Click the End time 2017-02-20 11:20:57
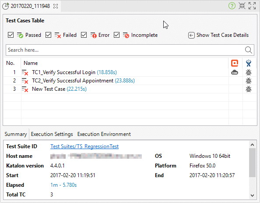The image size is (260, 203). tap(212, 175)
